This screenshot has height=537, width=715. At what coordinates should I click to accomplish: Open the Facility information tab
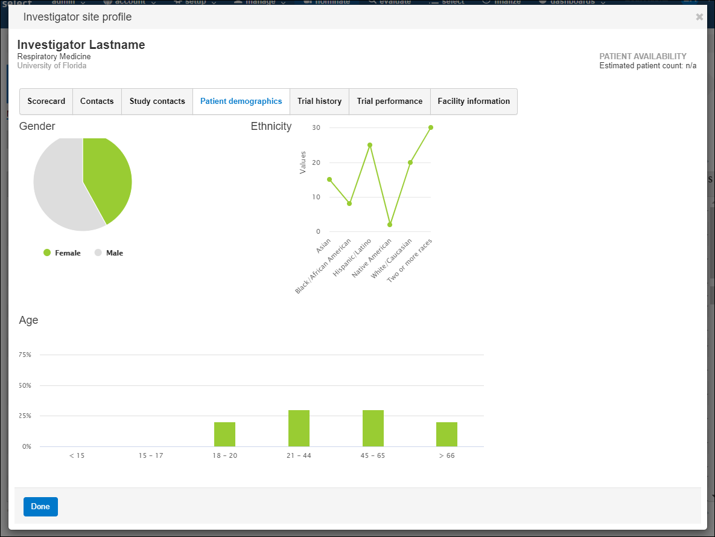(x=474, y=101)
